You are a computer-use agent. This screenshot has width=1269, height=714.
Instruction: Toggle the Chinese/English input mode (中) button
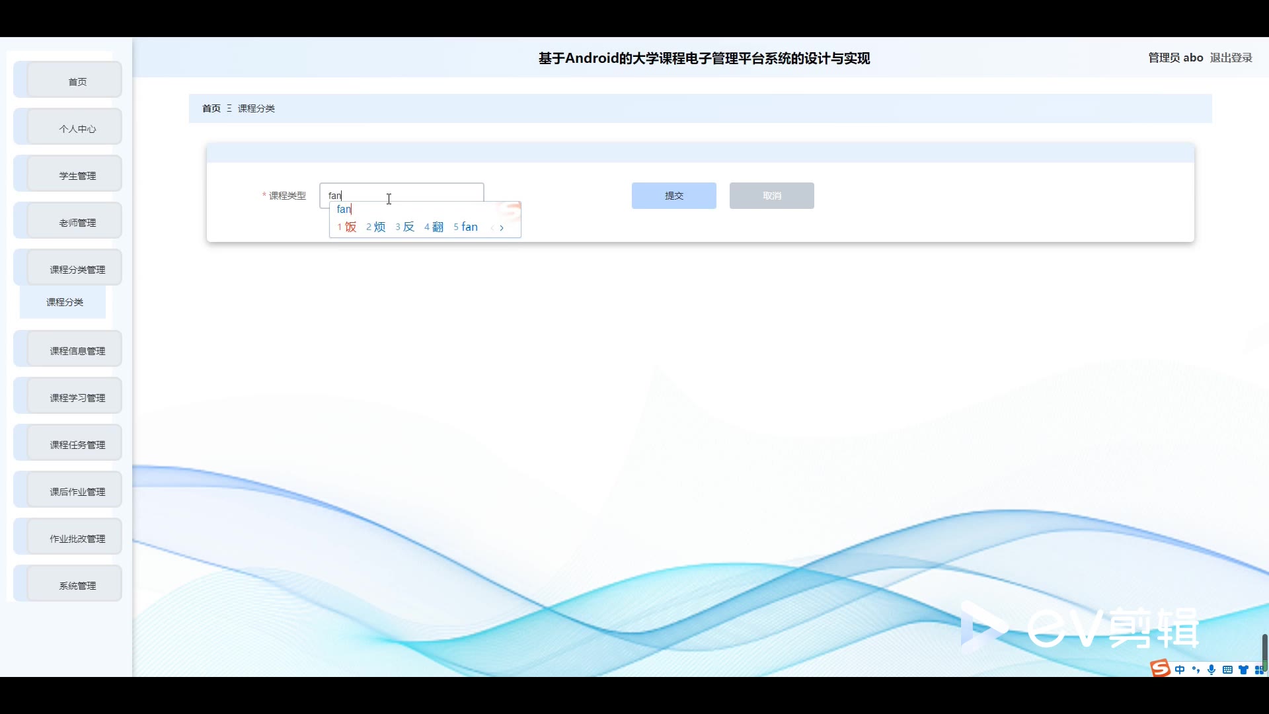pos(1180,670)
